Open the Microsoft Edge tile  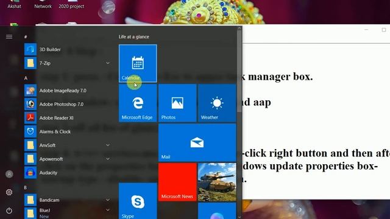138,103
